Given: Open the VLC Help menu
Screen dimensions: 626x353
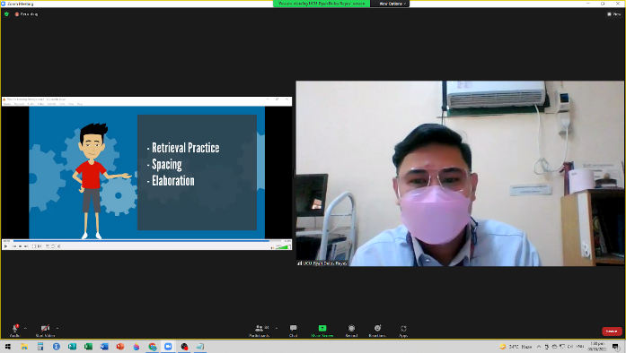Looking at the screenshot, I should tap(80, 104).
